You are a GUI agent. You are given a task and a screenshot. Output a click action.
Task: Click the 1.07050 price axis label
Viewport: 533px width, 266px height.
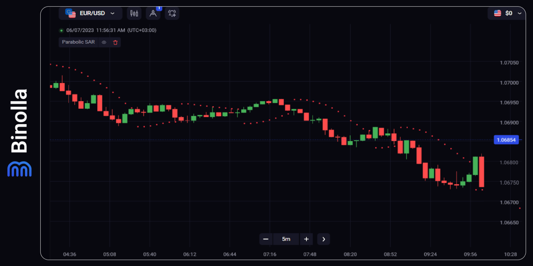tap(509, 63)
